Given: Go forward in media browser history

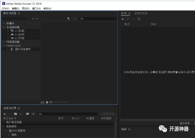Looking at the screenshot, I should [x=37, y=19].
